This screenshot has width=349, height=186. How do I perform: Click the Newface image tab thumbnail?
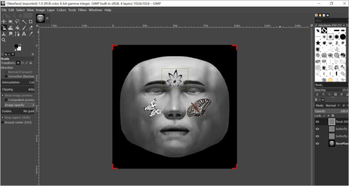tap(40, 18)
